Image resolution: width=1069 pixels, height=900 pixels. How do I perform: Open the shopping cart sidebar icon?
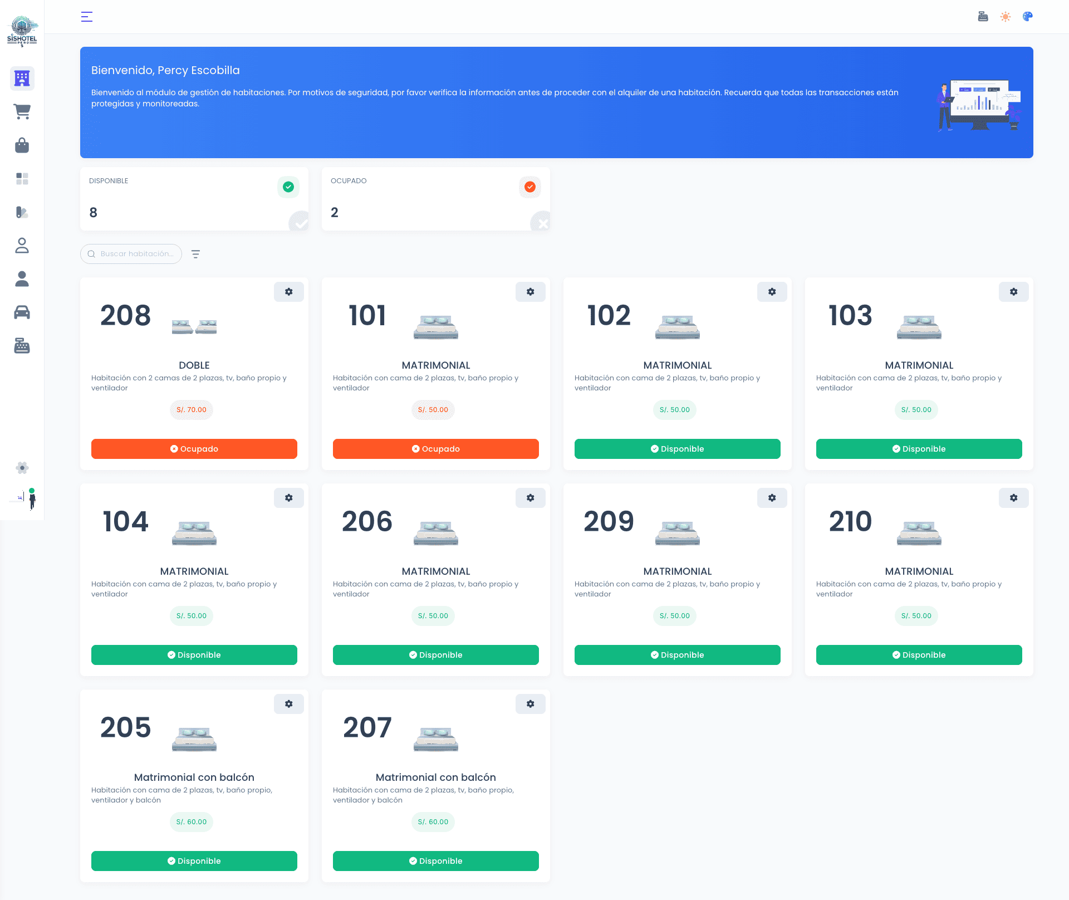22,112
